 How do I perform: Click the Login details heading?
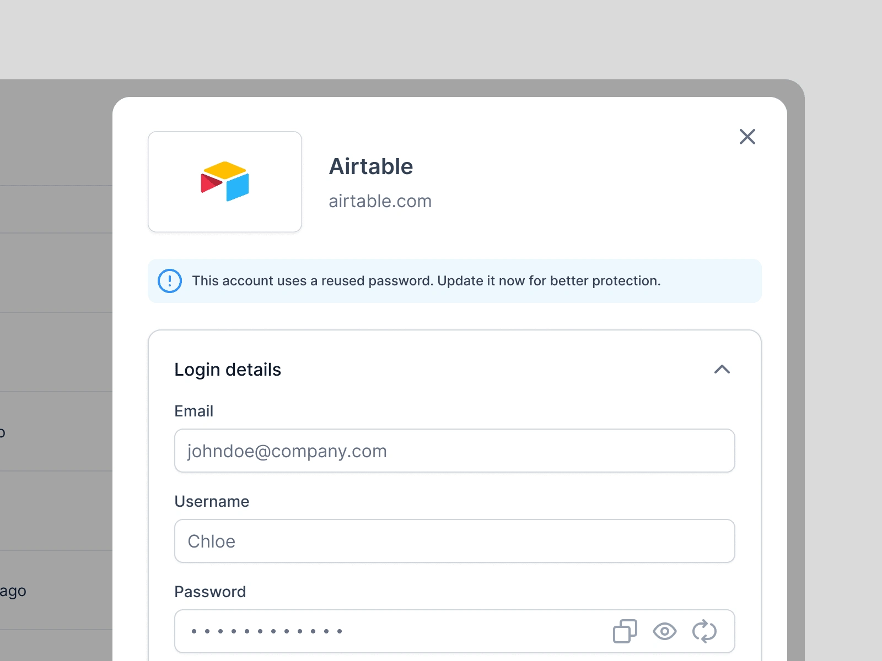click(x=228, y=370)
